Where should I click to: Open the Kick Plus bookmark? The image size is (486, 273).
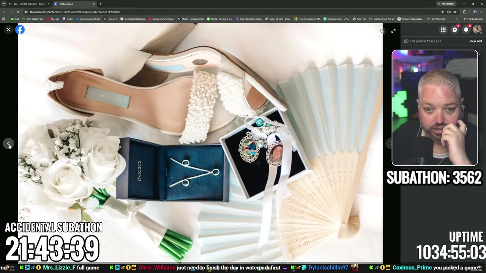(359, 19)
